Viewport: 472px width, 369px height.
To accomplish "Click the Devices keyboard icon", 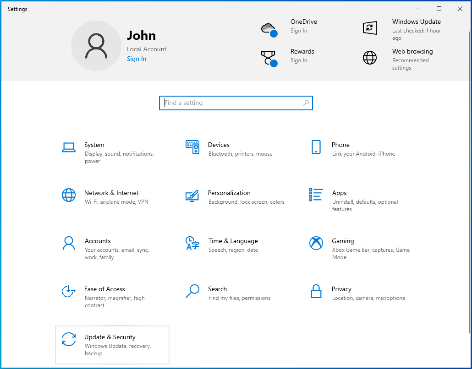I will tap(192, 147).
